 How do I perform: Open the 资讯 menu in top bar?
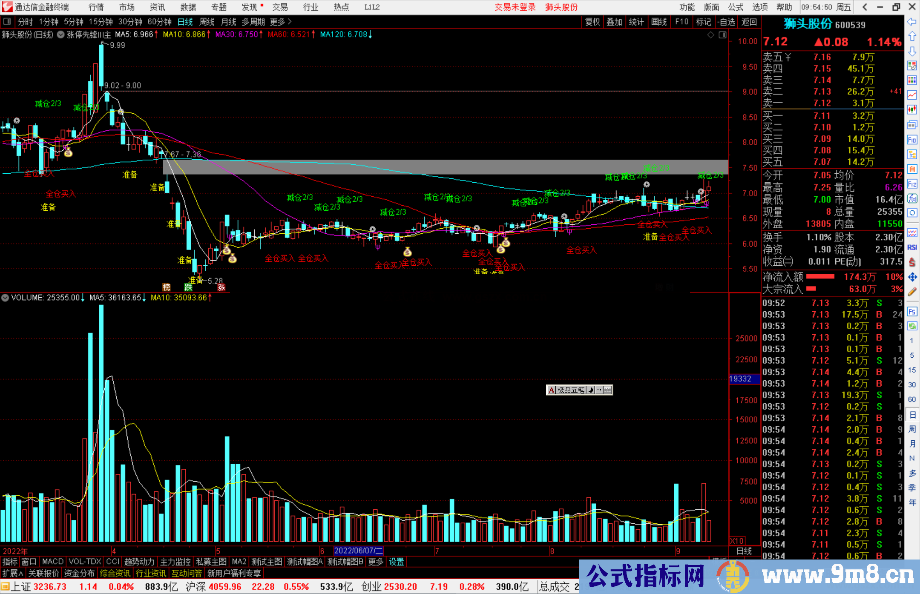pyautogui.click(x=157, y=7)
